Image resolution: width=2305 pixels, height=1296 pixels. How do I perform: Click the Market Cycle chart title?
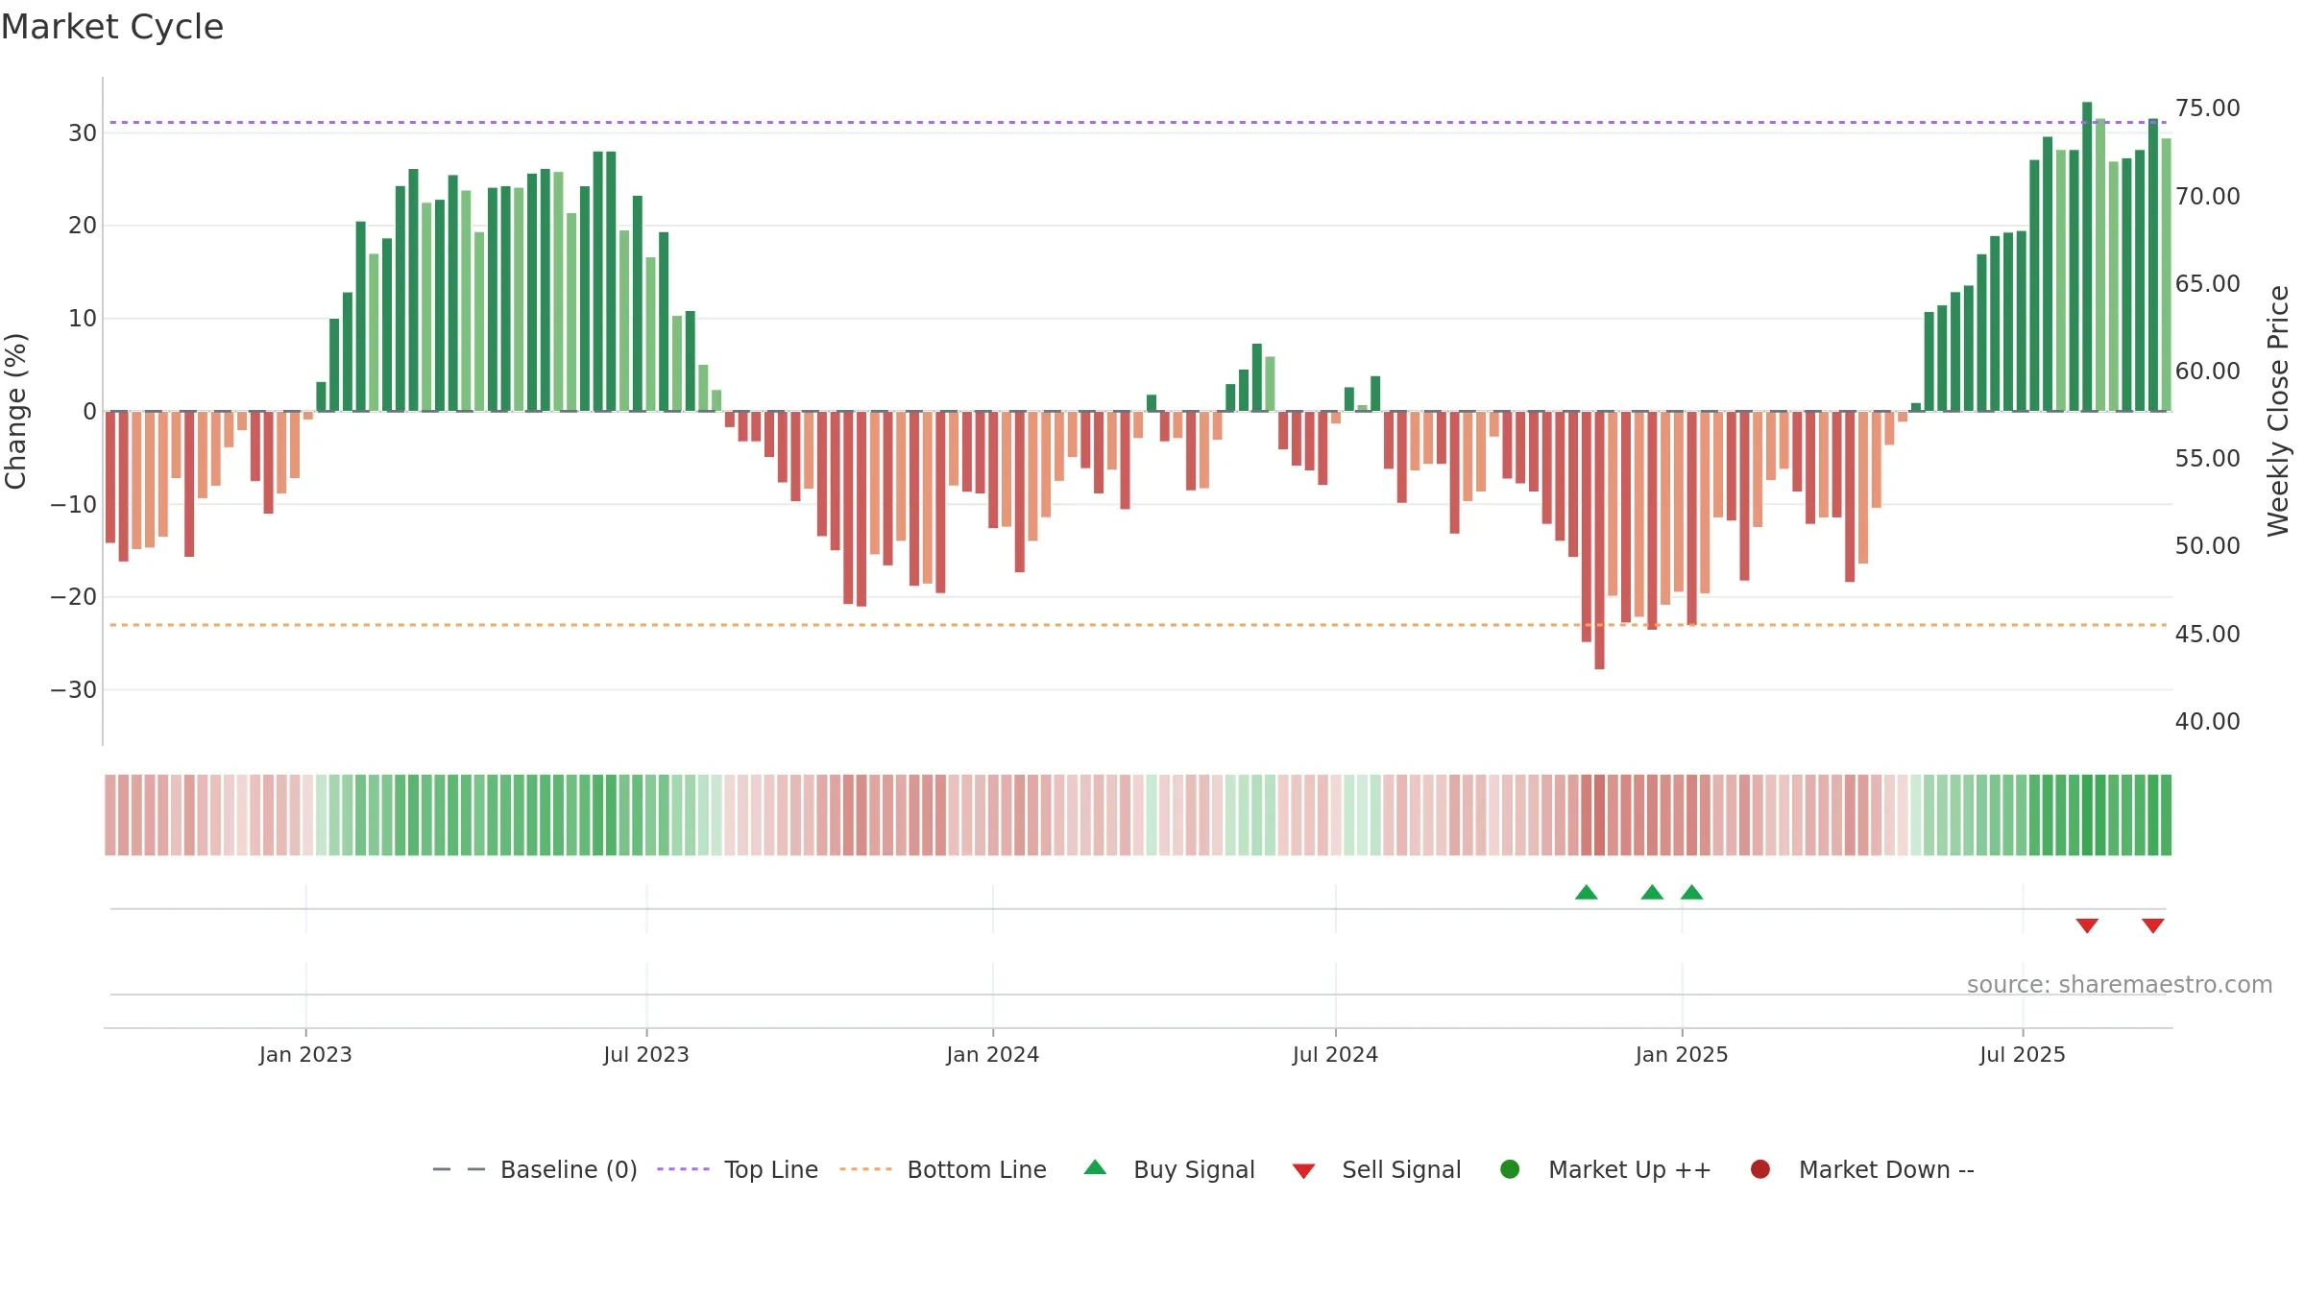[112, 27]
